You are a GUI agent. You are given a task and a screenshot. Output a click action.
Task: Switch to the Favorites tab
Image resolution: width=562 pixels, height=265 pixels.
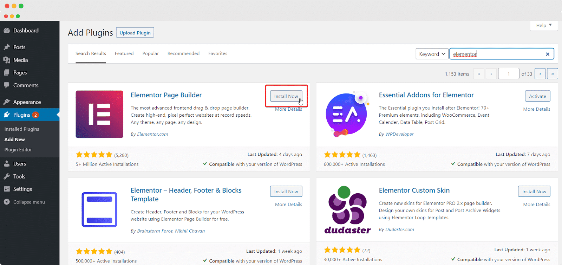click(218, 53)
